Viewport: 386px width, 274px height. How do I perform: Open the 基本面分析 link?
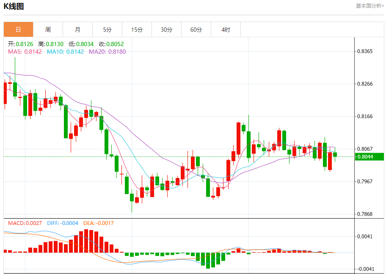pos(369,5)
